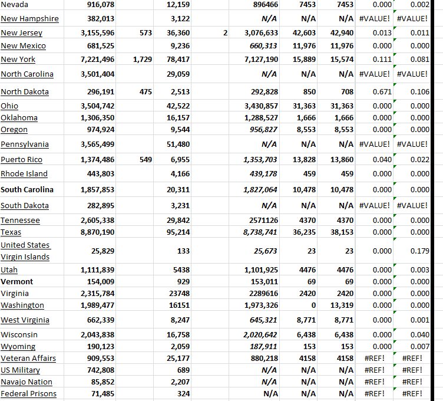This screenshot has height=401, width=443.
Task: Click the South Dakota link
Action: click(25, 206)
